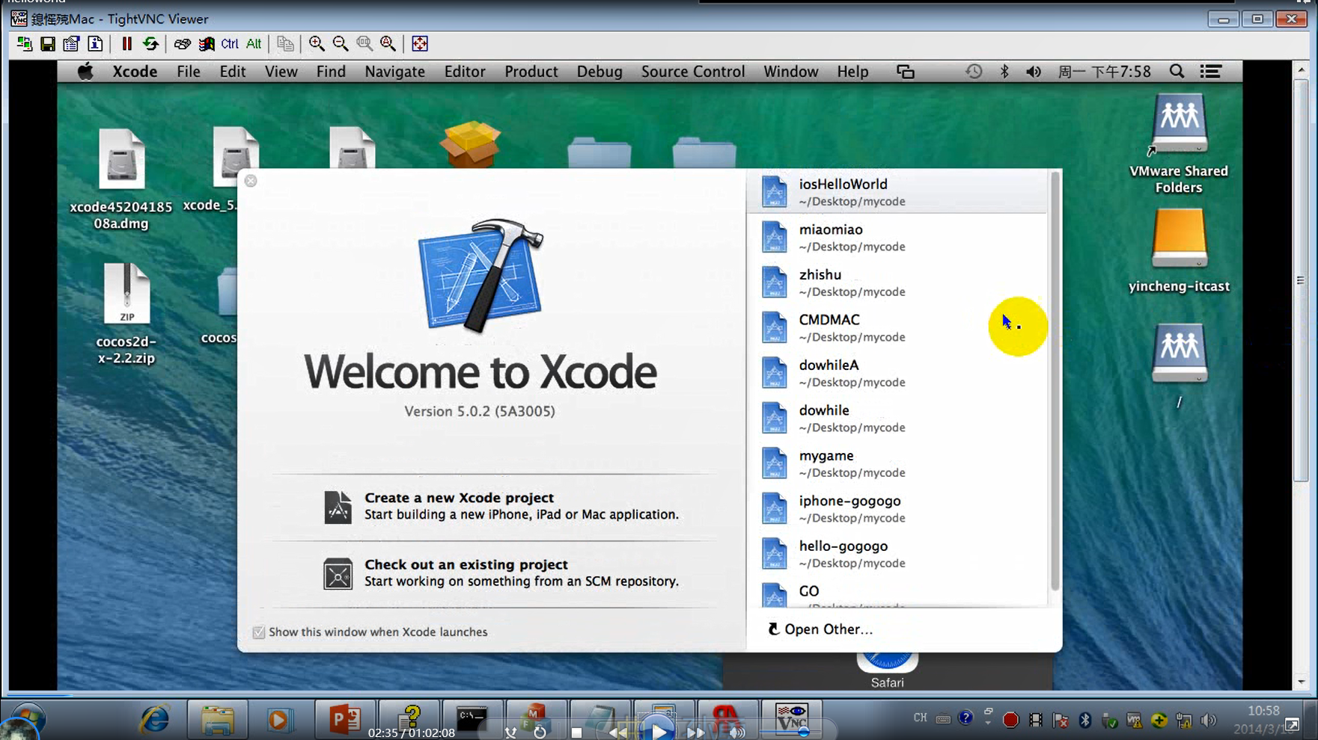Click the Windows Start button
This screenshot has height=740, width=1318.
[x=26, y=721]
